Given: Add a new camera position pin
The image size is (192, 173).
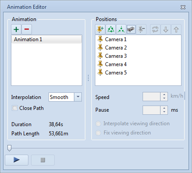Looking at the screenshot, I should pyautogui.click(x=100, y=29).
